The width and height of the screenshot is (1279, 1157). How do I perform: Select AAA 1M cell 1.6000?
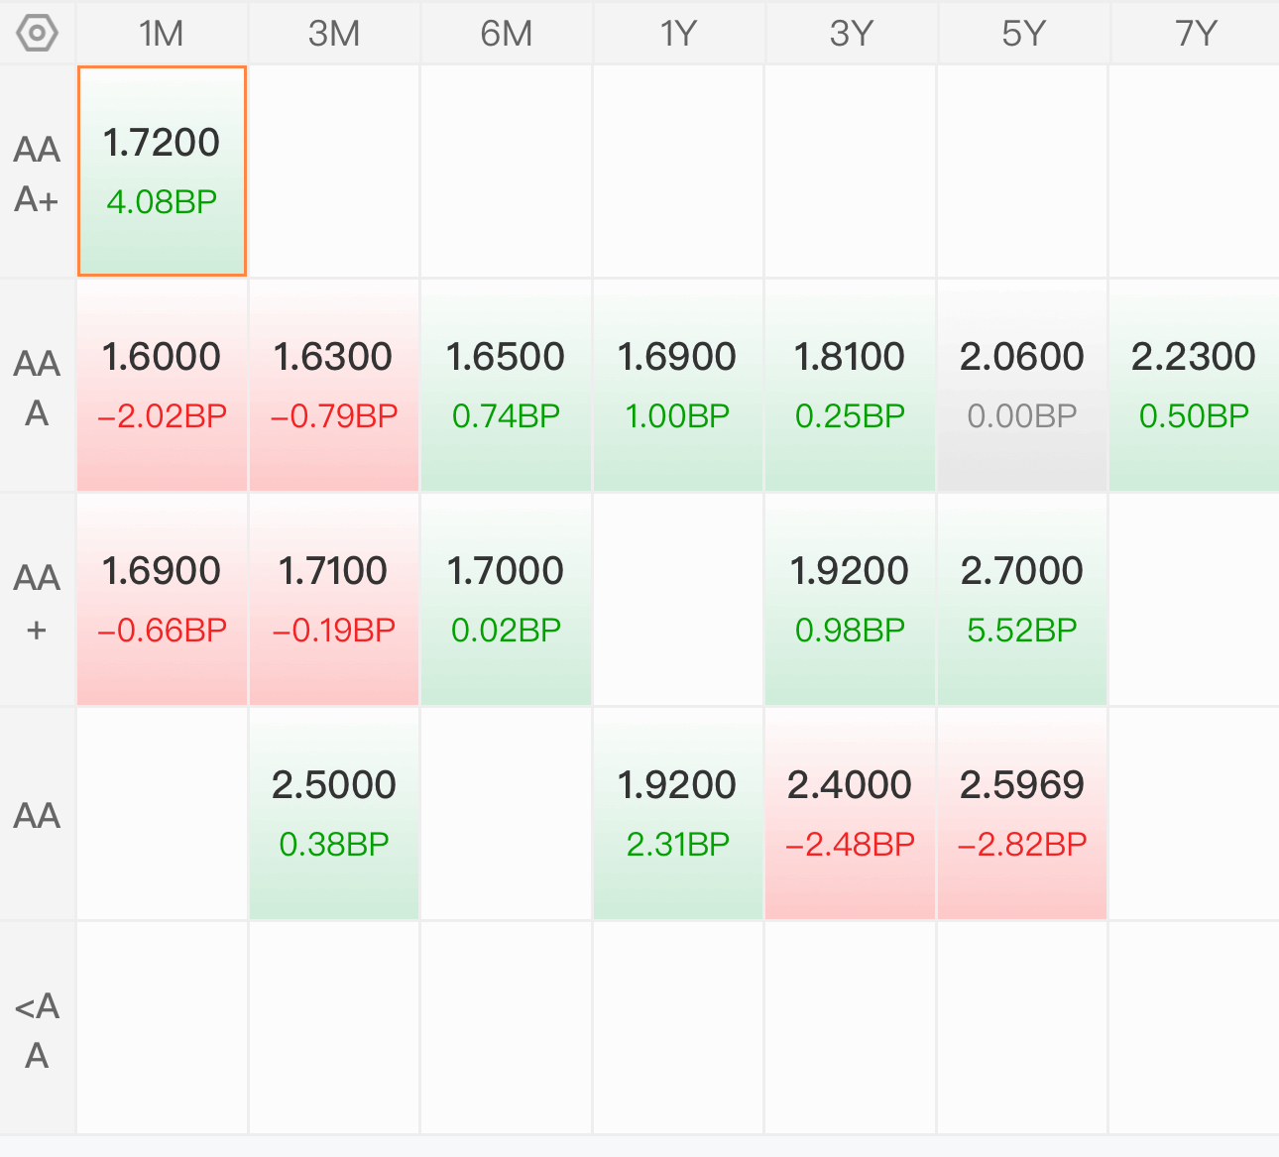click(x=162, y=385)
